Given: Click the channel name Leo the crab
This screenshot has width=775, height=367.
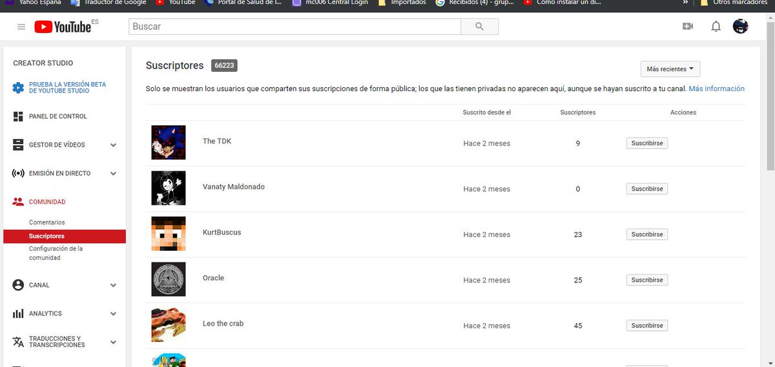Looking at the screenshot, I should [x=223, y=323].
